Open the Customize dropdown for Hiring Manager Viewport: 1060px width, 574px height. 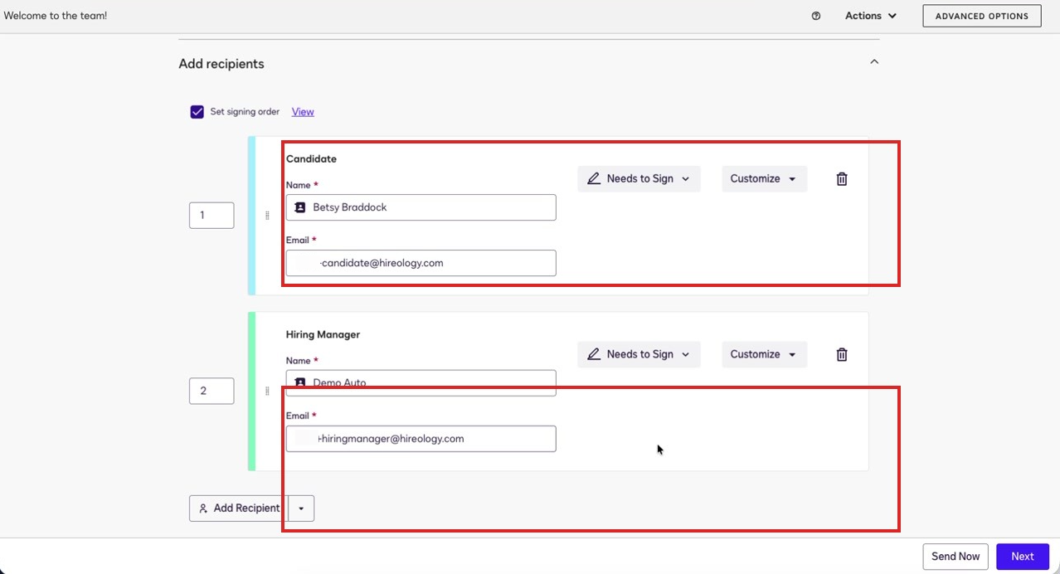pos(764,355)
